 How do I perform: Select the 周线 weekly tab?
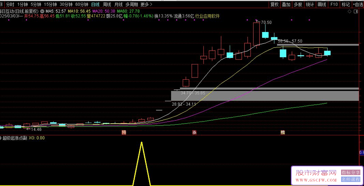pos(107,4)
